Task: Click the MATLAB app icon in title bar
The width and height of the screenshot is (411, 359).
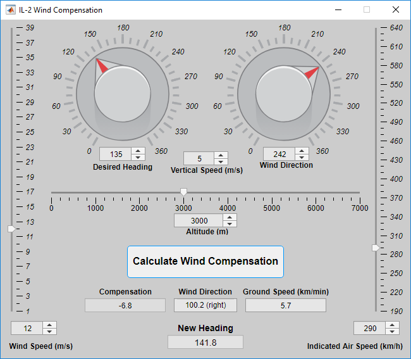Action: [x=11, y=10]
